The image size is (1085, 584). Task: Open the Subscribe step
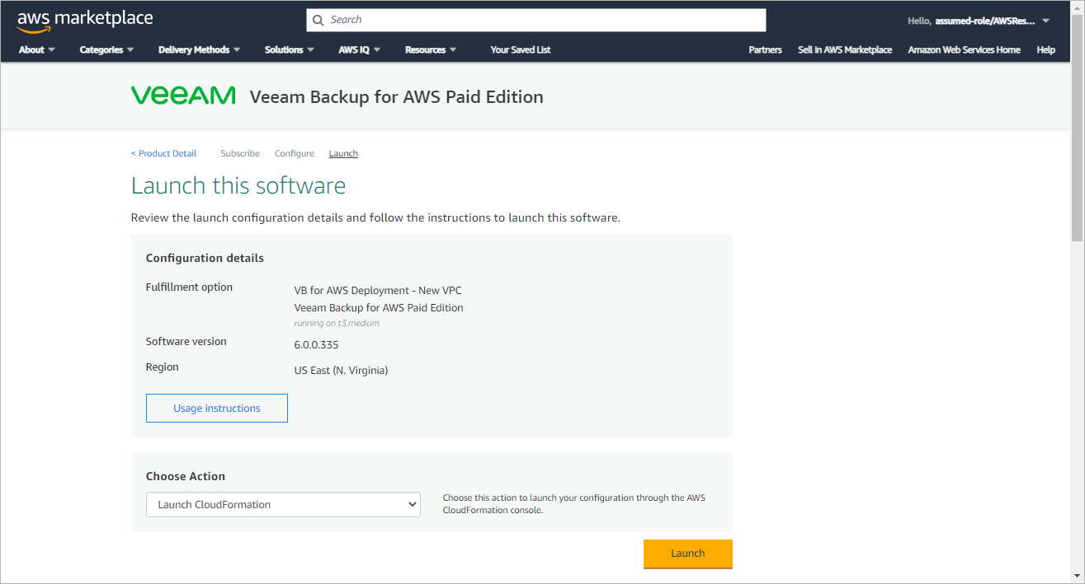(x=240, y=153)
